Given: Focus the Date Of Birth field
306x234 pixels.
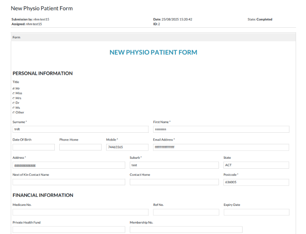Looking at the screenshot, I should coord(34,147).
